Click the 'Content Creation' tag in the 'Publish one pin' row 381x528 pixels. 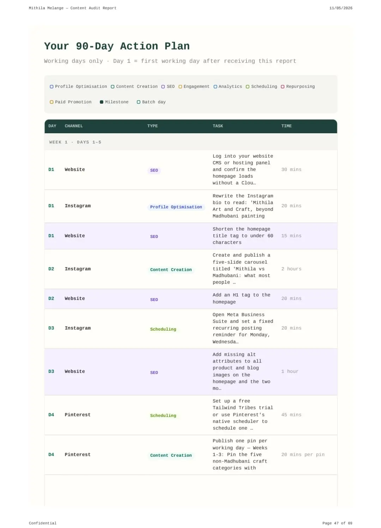coord(171,456)
